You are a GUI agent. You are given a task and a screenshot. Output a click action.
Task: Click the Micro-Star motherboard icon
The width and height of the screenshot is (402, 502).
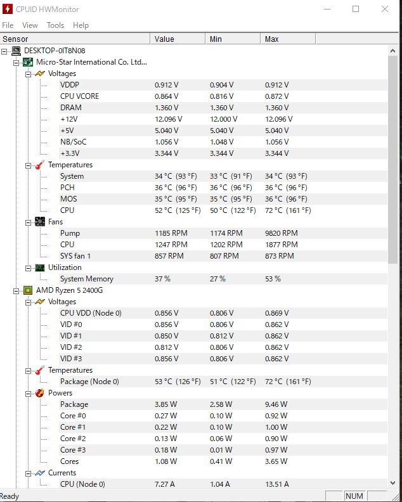click(x=28, y=62)
